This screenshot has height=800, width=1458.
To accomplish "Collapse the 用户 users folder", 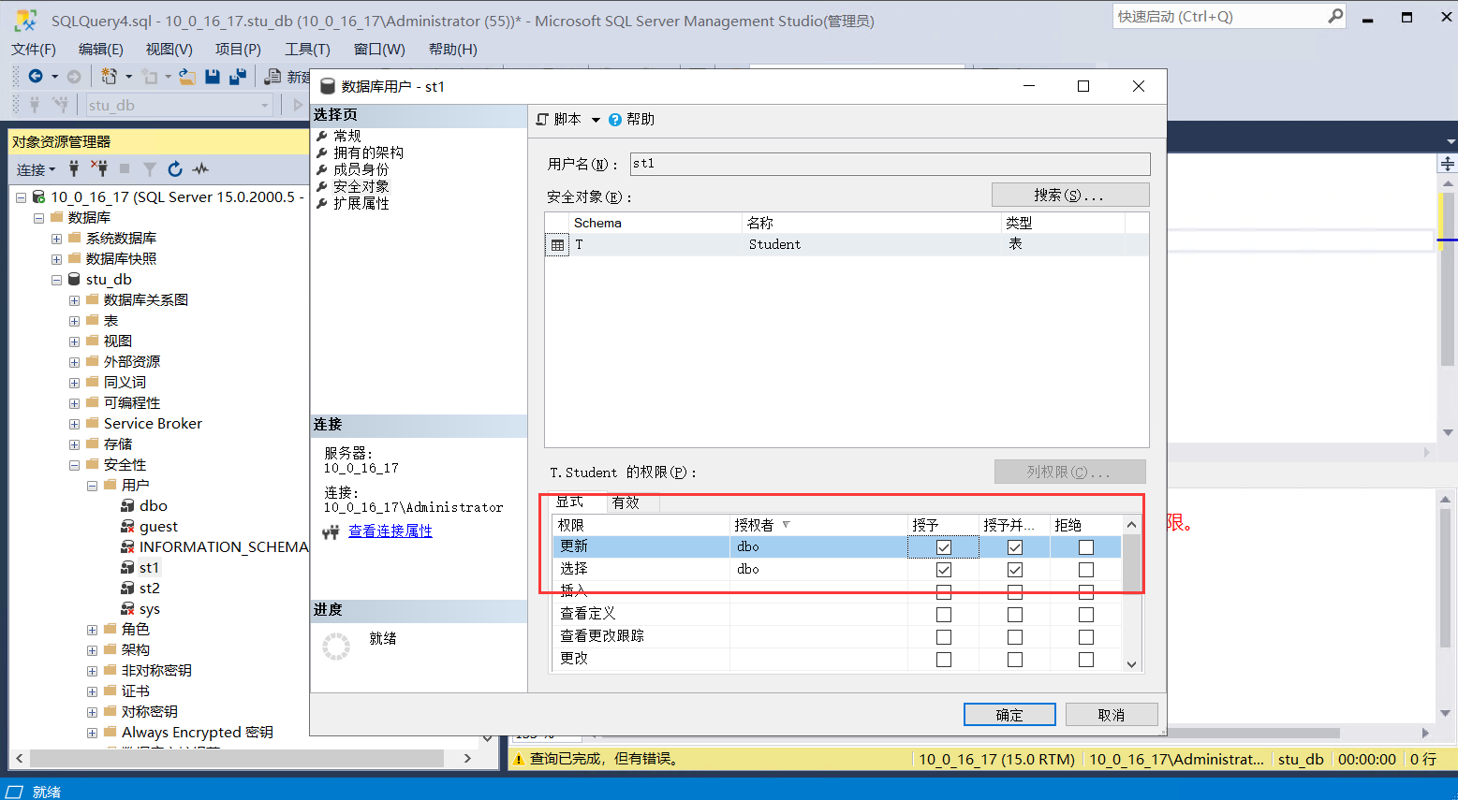I will pos(92,486).
